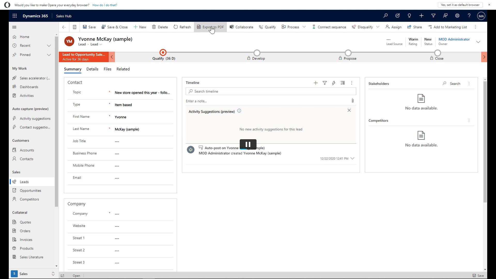
Task: Click the Collaborate command
Action: [x=242, y=27]
